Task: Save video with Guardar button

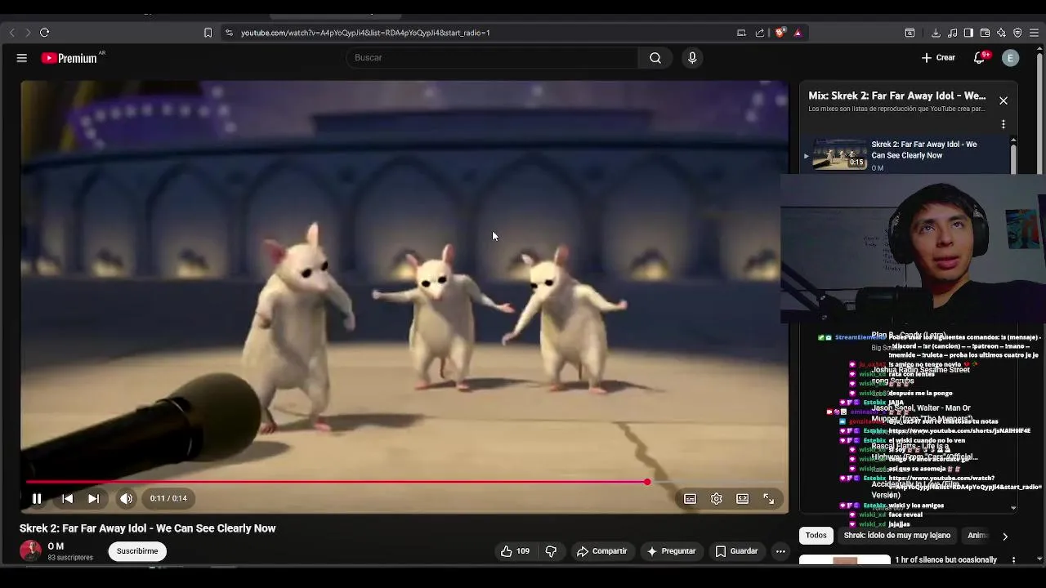Action: point(736,551)
